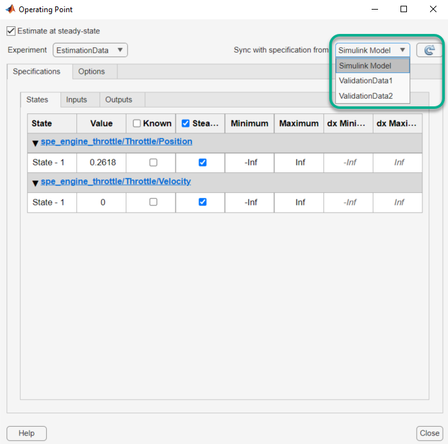This screenshot has height=444, width=448.
Task: Collapse the Throttle/Velocity state group
Action: pyautogui.click(x=35, y=183)
